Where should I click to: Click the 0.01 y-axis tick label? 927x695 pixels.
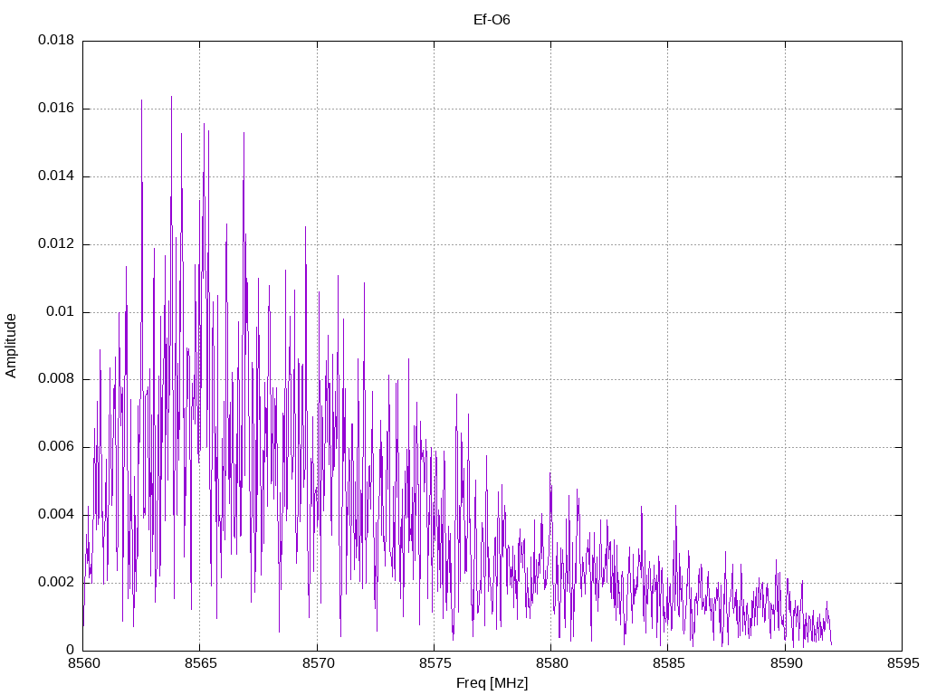tap(61, 311)
